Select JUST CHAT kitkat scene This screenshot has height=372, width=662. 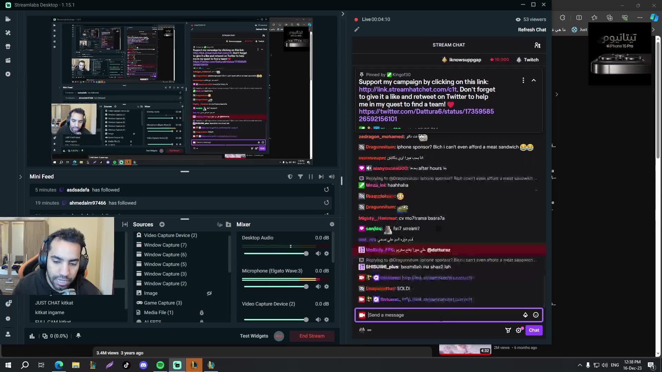(x=54, y=303)
